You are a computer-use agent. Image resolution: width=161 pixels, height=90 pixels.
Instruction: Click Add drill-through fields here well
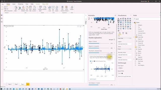124,76
